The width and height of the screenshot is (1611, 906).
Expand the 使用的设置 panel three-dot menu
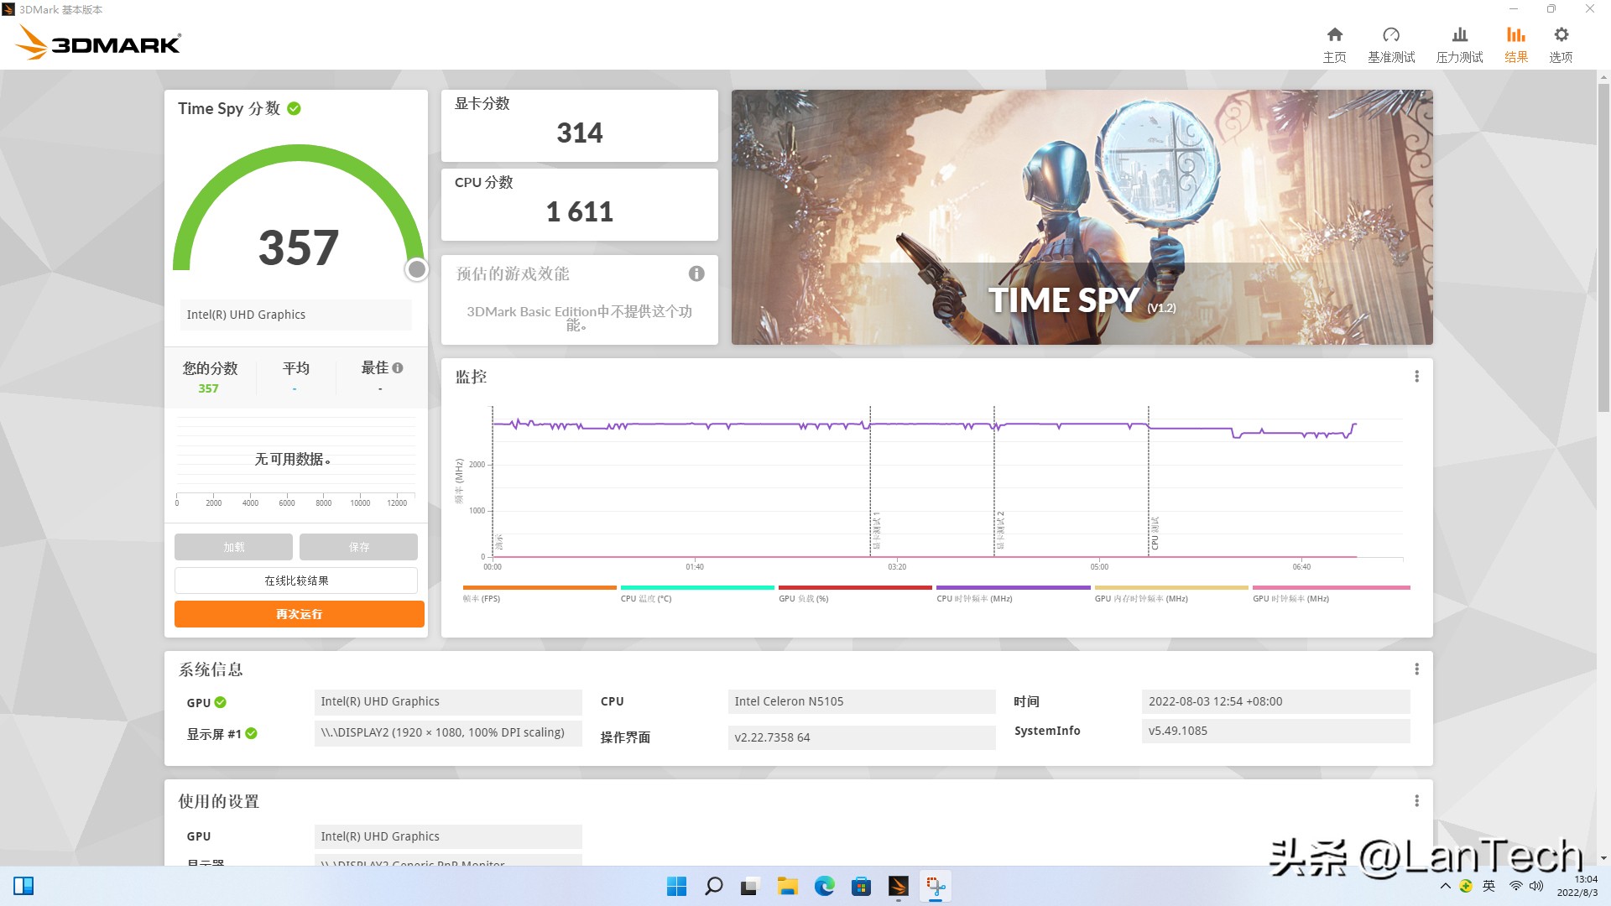1416,801
